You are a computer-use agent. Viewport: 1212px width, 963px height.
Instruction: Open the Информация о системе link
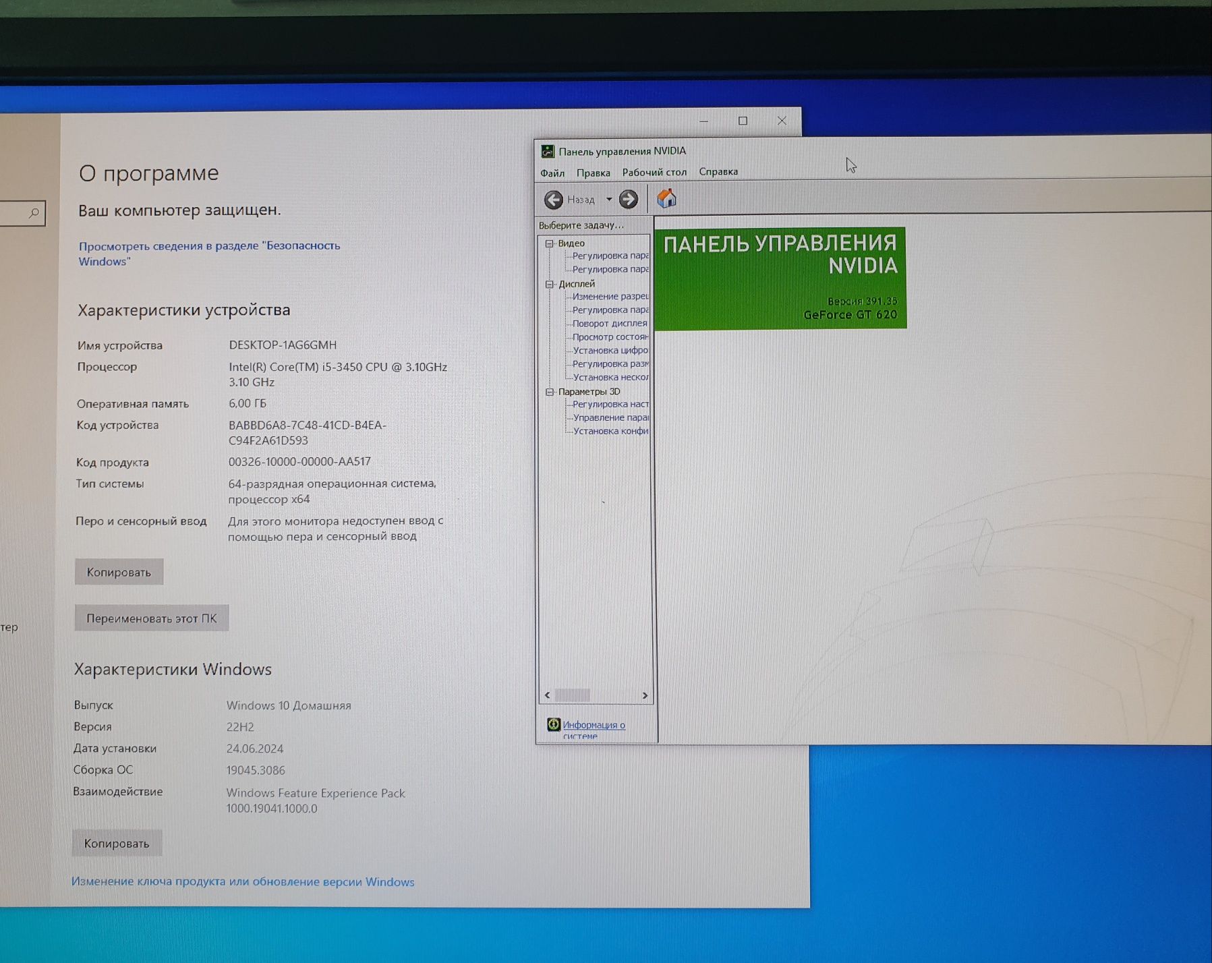click(594, 730)
